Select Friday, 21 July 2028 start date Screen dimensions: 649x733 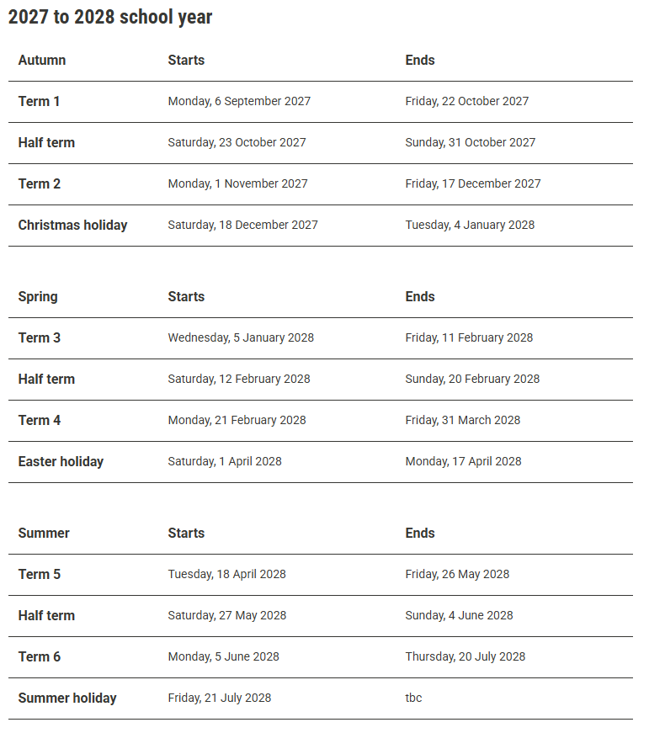click(220, 698)
